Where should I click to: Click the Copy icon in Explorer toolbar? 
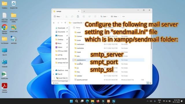[72, 16]
